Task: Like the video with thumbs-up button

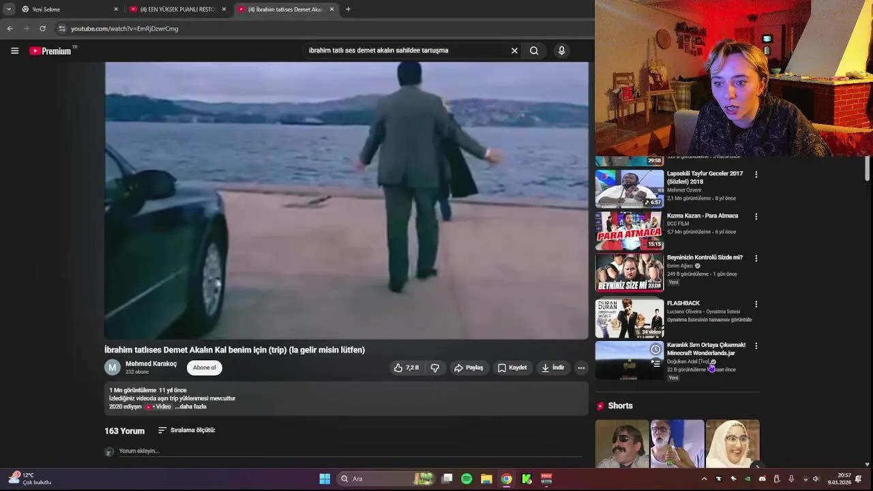Action: point(406,368)
